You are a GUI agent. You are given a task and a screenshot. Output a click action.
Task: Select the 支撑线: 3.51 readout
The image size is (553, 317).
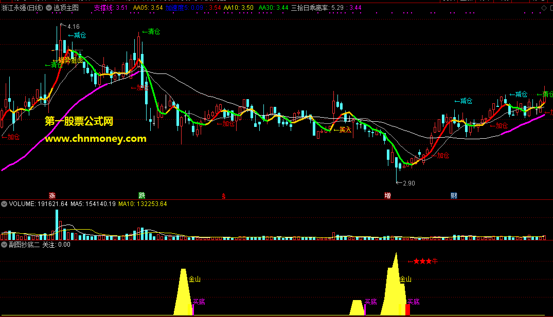(111, 8)
